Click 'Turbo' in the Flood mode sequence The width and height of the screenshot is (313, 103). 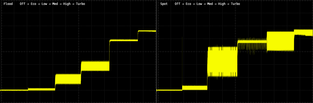(80, 4)
